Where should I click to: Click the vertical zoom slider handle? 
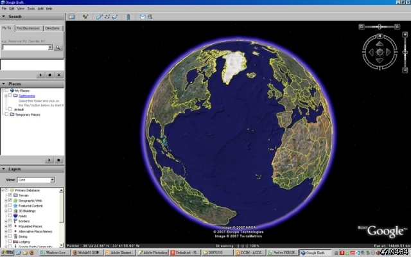405,52
